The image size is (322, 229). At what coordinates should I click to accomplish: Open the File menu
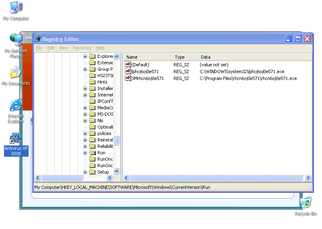coord(39,48)
